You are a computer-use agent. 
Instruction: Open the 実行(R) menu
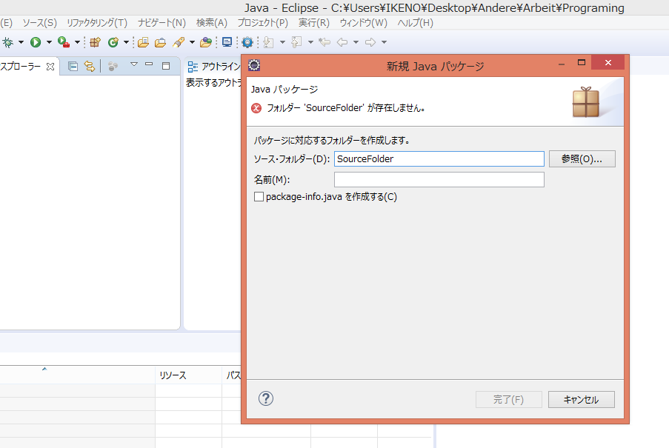point(313,23)
